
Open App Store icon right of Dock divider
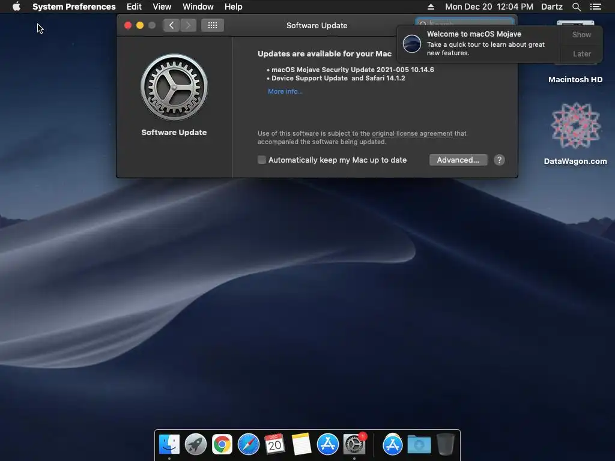pos(393,445)
